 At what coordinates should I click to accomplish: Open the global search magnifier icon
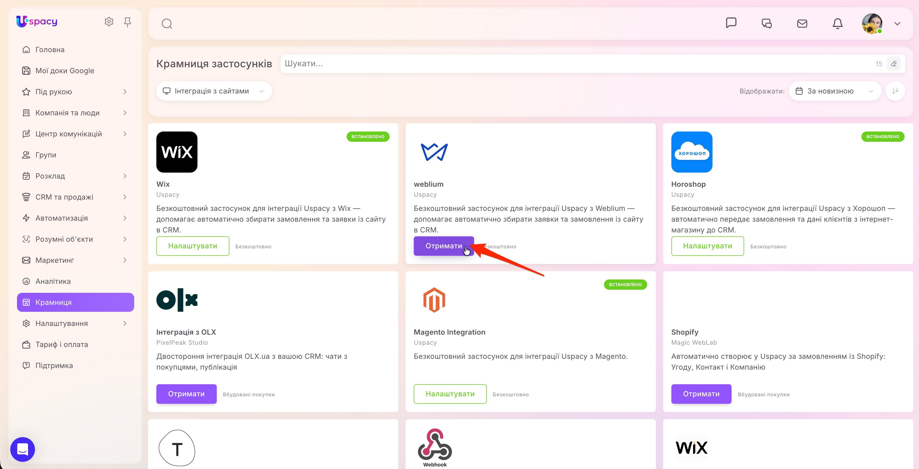[167, 24]
